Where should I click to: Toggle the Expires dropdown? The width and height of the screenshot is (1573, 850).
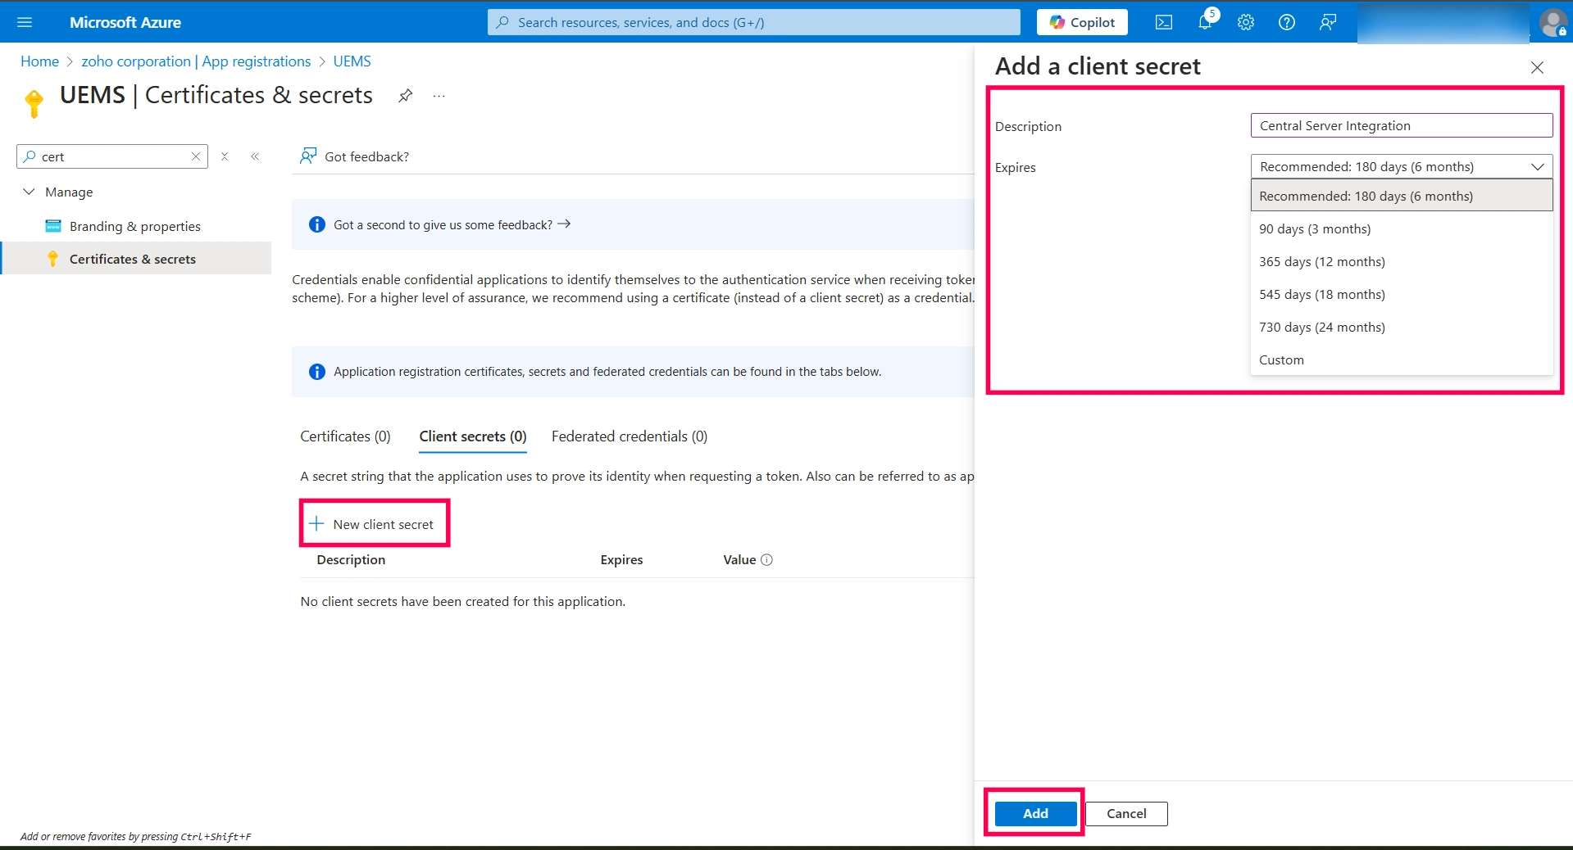(x=1402, y=166)
